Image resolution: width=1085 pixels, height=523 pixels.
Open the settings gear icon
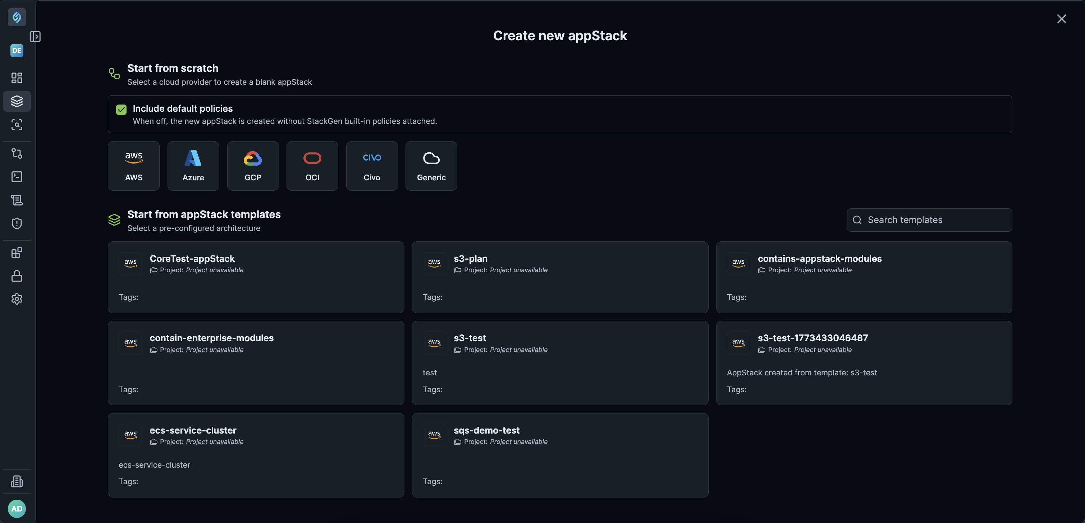pyautogui.click(x=17, y=299)
